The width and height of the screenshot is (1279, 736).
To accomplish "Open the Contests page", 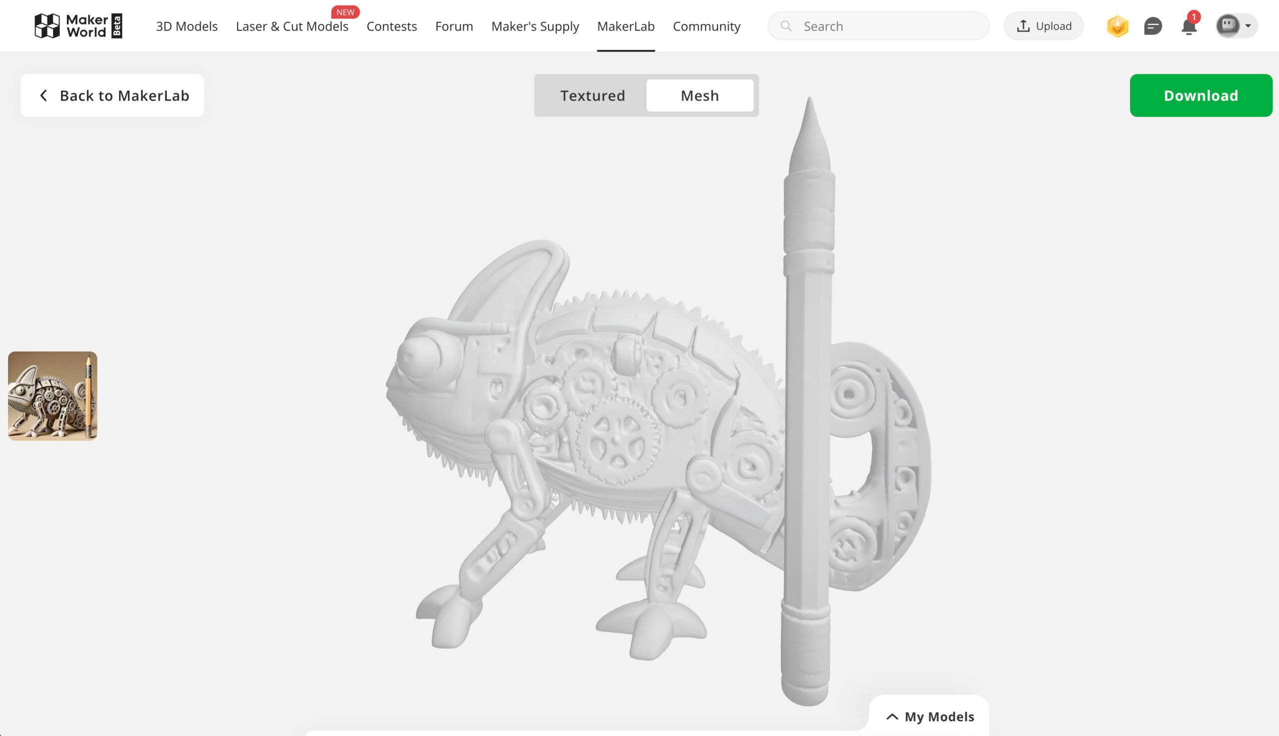I will tap(392, 26).
